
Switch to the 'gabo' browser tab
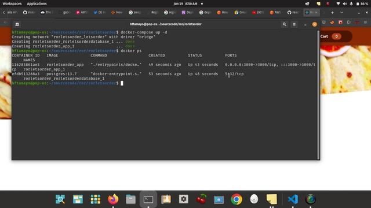coord(64,13)
